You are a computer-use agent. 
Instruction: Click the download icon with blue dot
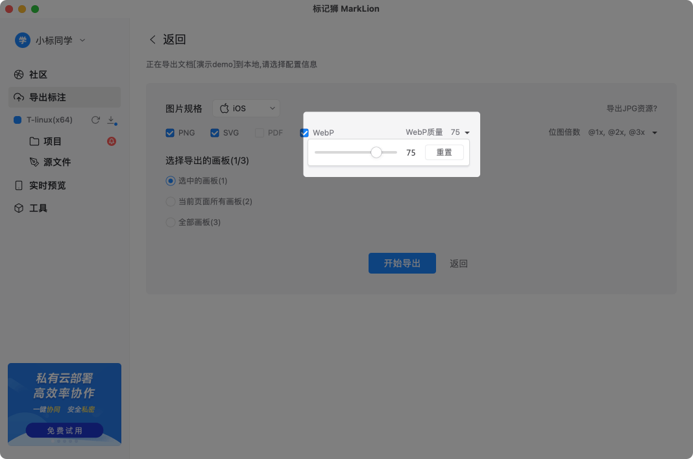coord(112,120)
